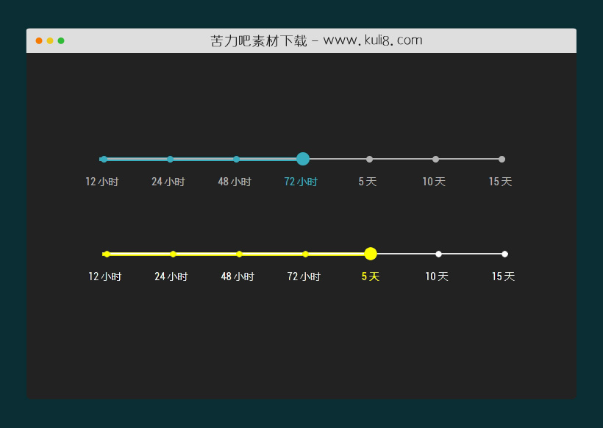Viewport: 603px width, 428px height.
Task: Set the blue slider to the 48小时 dot
Action: [x=236, y=159]
